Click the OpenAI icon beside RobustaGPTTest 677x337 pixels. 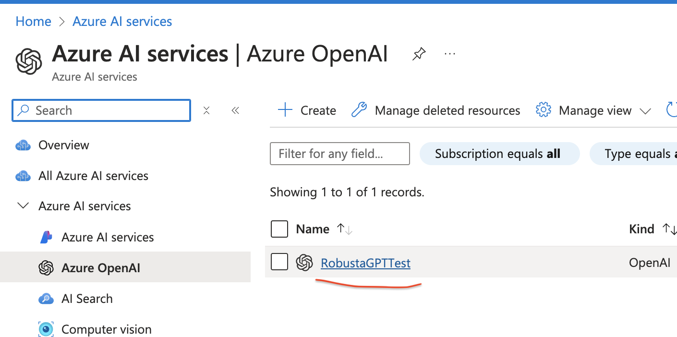[304, 263]
